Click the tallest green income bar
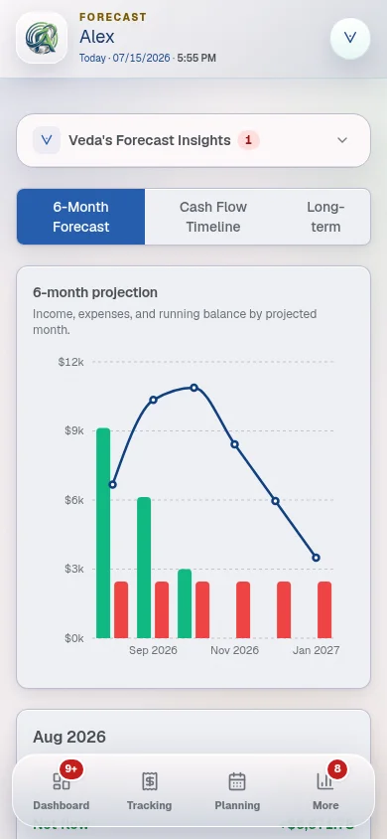This screenshot has height=839, width=387. 103,533
